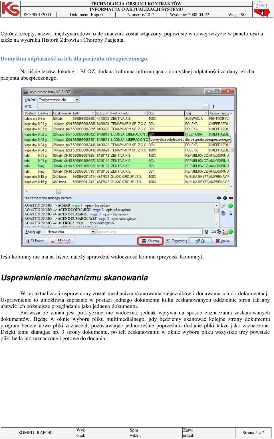This screenshot has height=439, width=274.
Task: Click the Zapamiętaj button
Action: click(176, 241)
